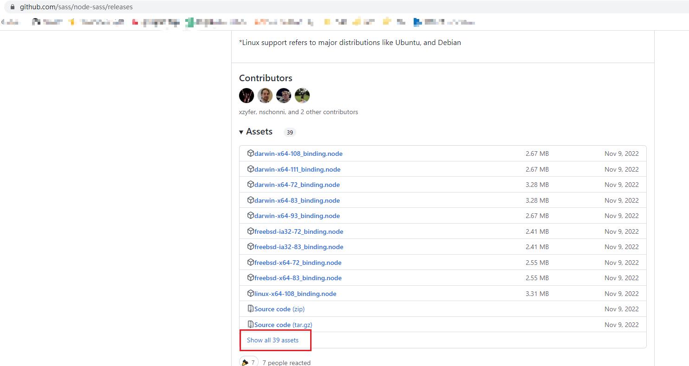Click Nov 9, 2022 date of Source code (zip)

(622, 309)
